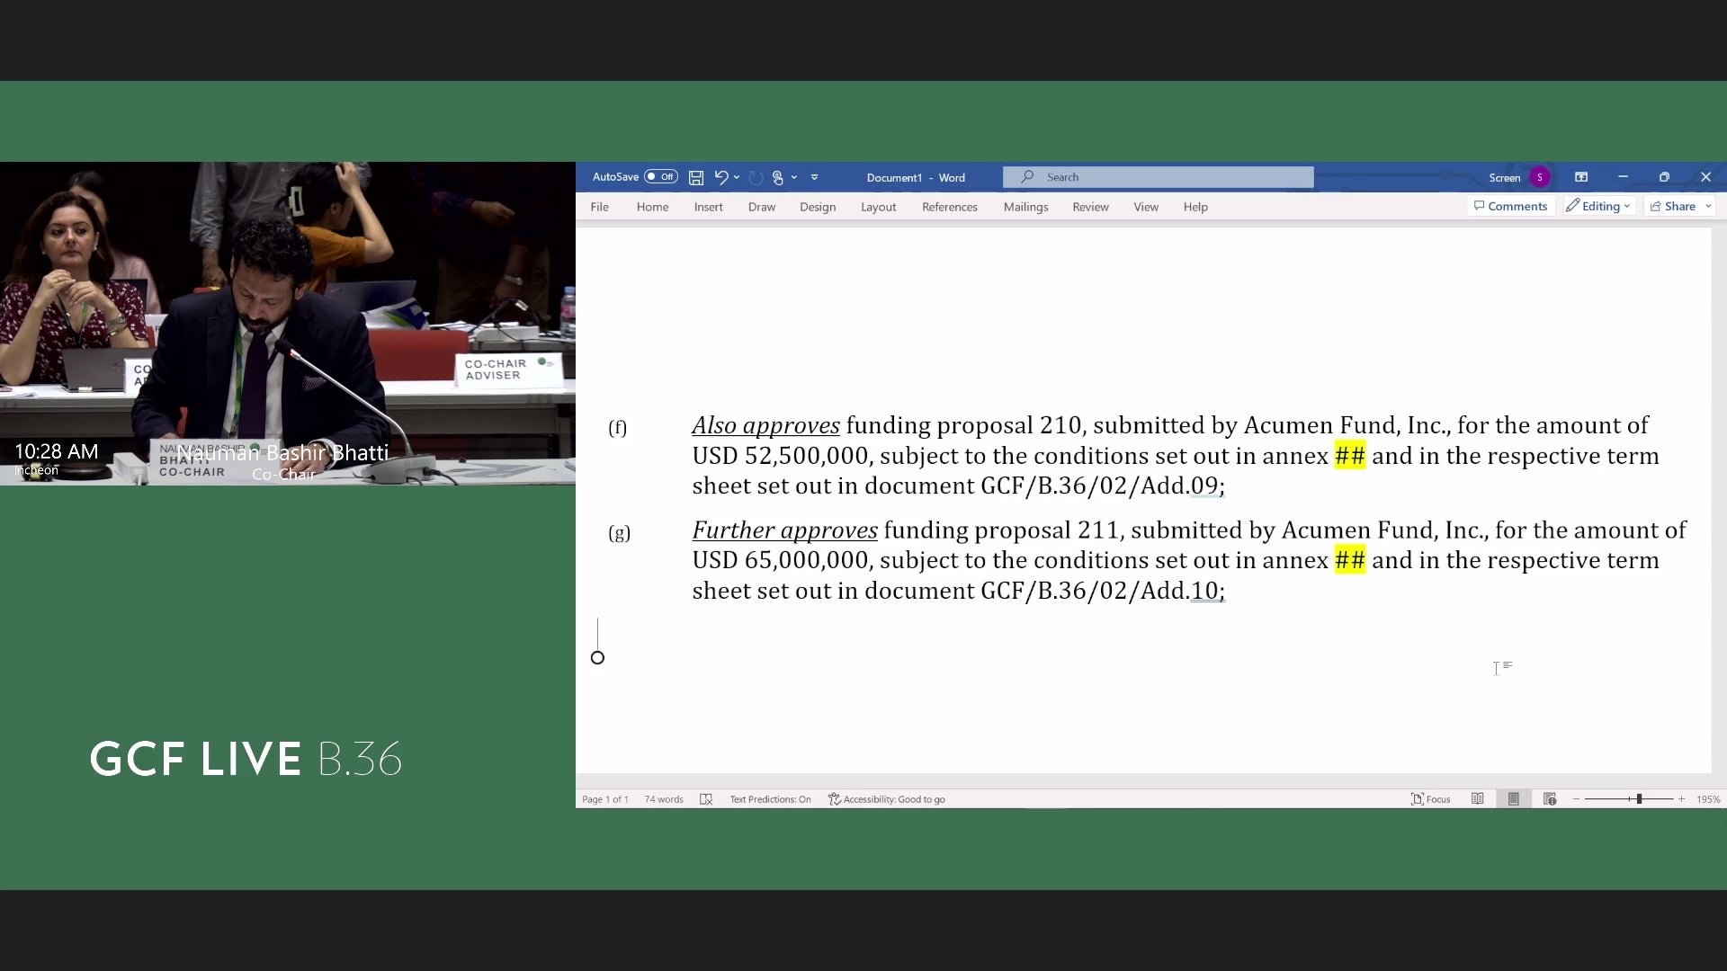Click zoom out minus button

pos(1576,799)
